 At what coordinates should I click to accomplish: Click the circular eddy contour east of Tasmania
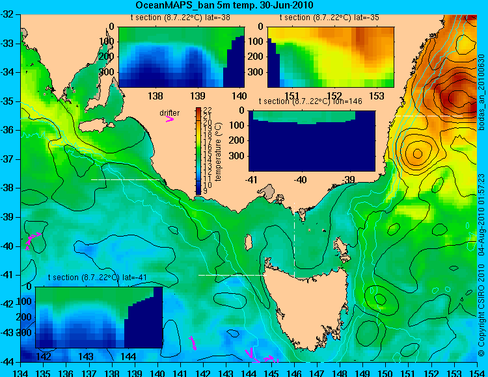(381, 300)
